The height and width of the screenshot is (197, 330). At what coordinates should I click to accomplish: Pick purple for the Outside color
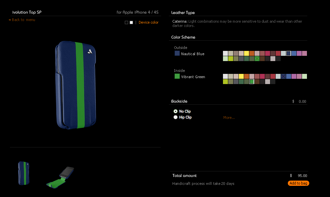[299, 53]
